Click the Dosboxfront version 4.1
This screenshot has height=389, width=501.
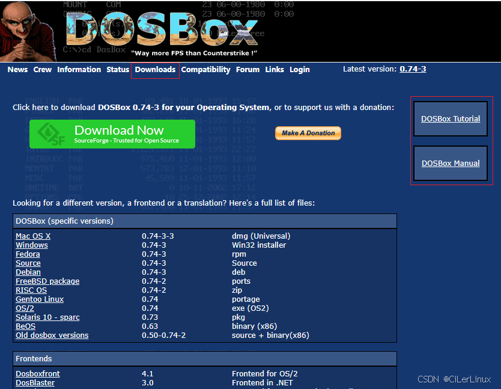point(148,373)
